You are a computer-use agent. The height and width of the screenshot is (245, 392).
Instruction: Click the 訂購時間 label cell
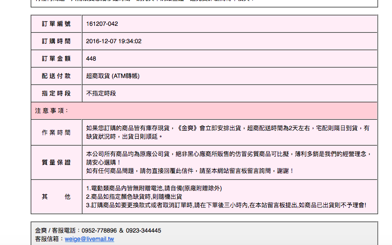[x=56, y=41]
